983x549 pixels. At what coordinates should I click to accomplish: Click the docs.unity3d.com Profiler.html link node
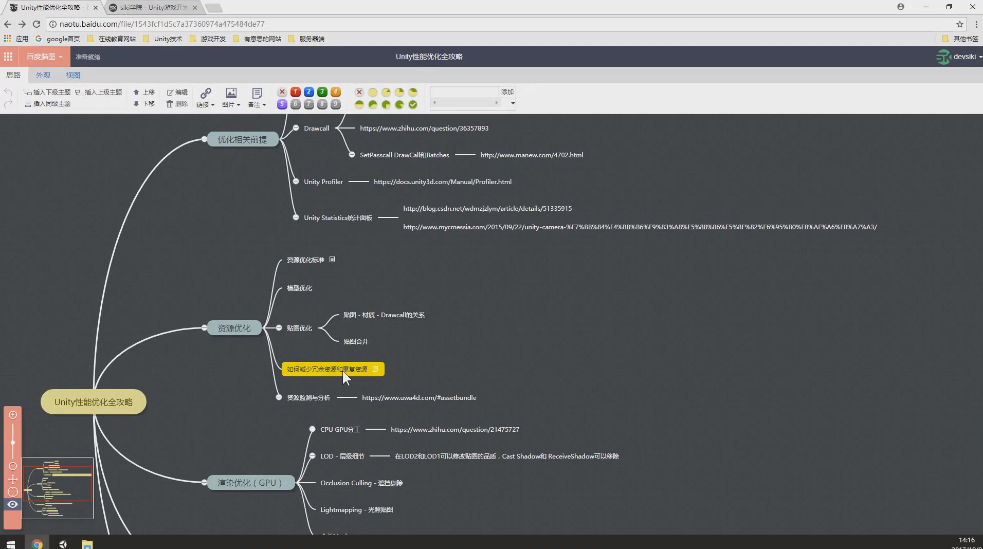(x=443, y=181)
